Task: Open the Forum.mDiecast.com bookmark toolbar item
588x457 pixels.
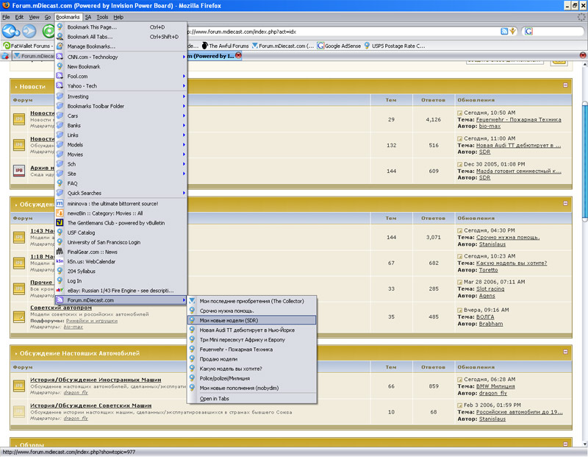Action: pos(283,46)
